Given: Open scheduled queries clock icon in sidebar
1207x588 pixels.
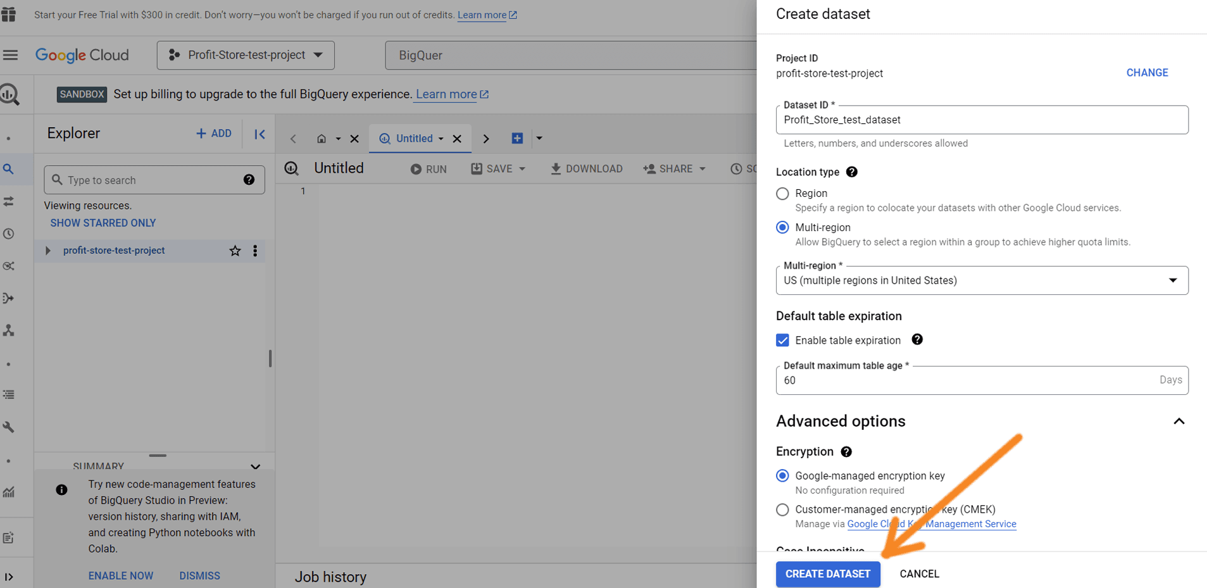Looking at the screenshot, I should [x=9, y=234].
